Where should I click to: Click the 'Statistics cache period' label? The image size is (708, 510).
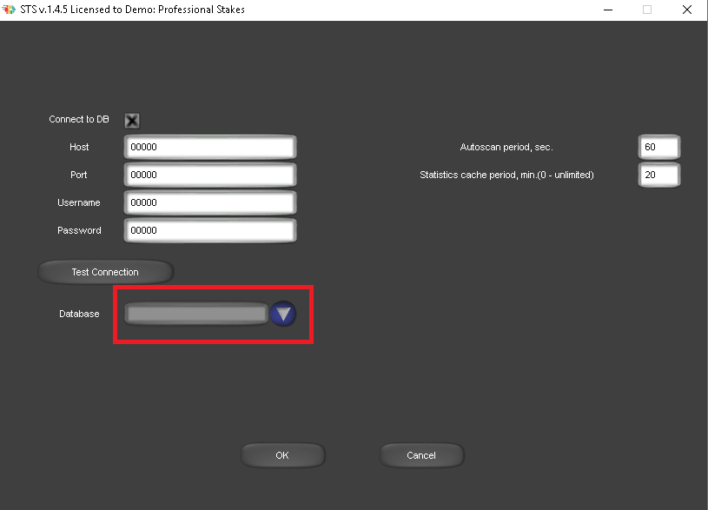tap(506, 175)
